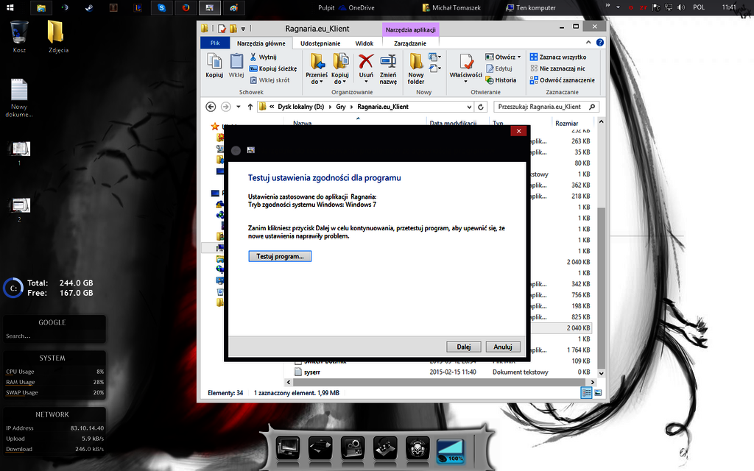Image resolution: width=754 pixels, height=471 pixels.
Task: Click the Przeszukaj search field
Action: click(x=546, y=107)
